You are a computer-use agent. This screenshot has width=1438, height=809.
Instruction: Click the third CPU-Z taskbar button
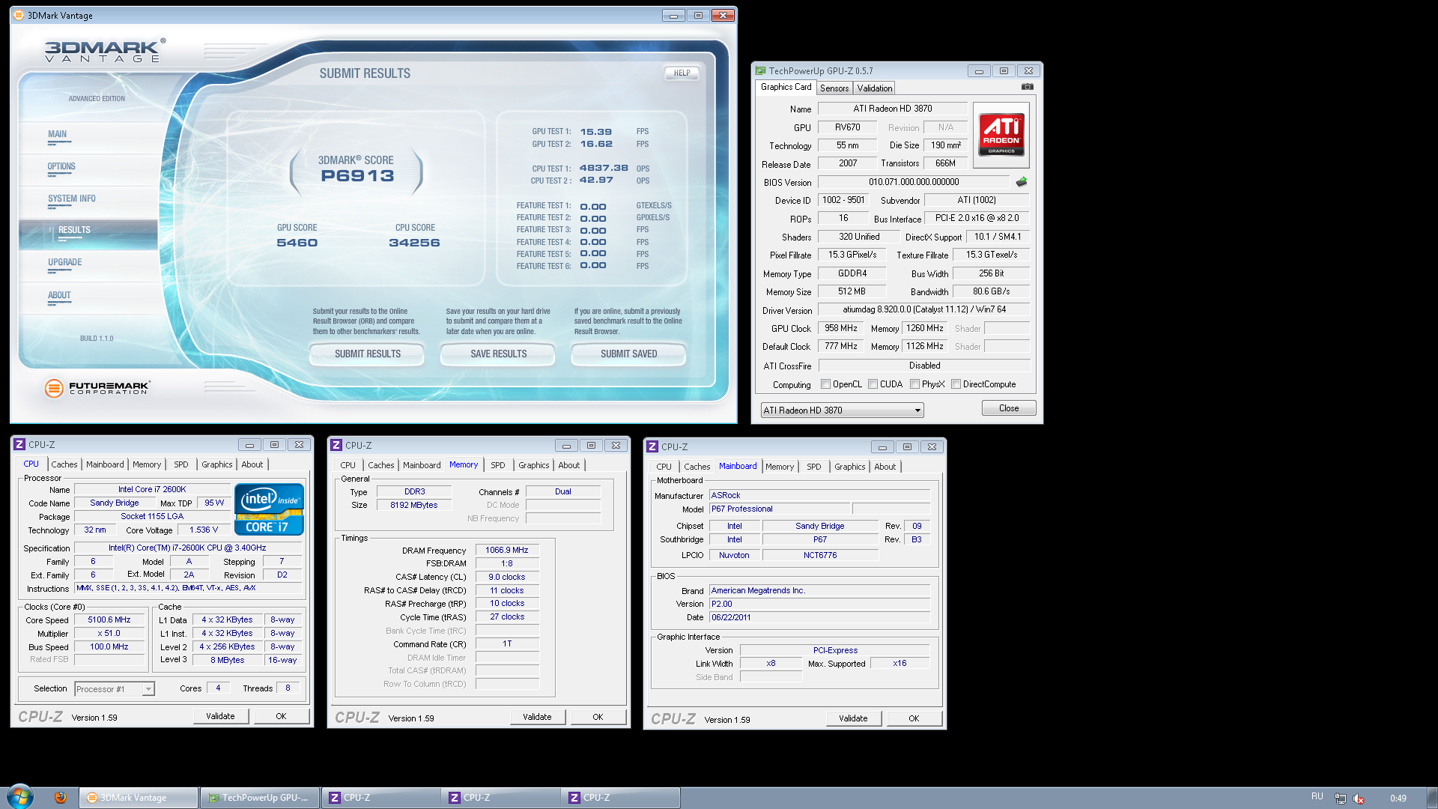click(620, 798)
